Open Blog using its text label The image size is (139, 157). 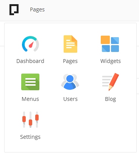pos(111,99)
